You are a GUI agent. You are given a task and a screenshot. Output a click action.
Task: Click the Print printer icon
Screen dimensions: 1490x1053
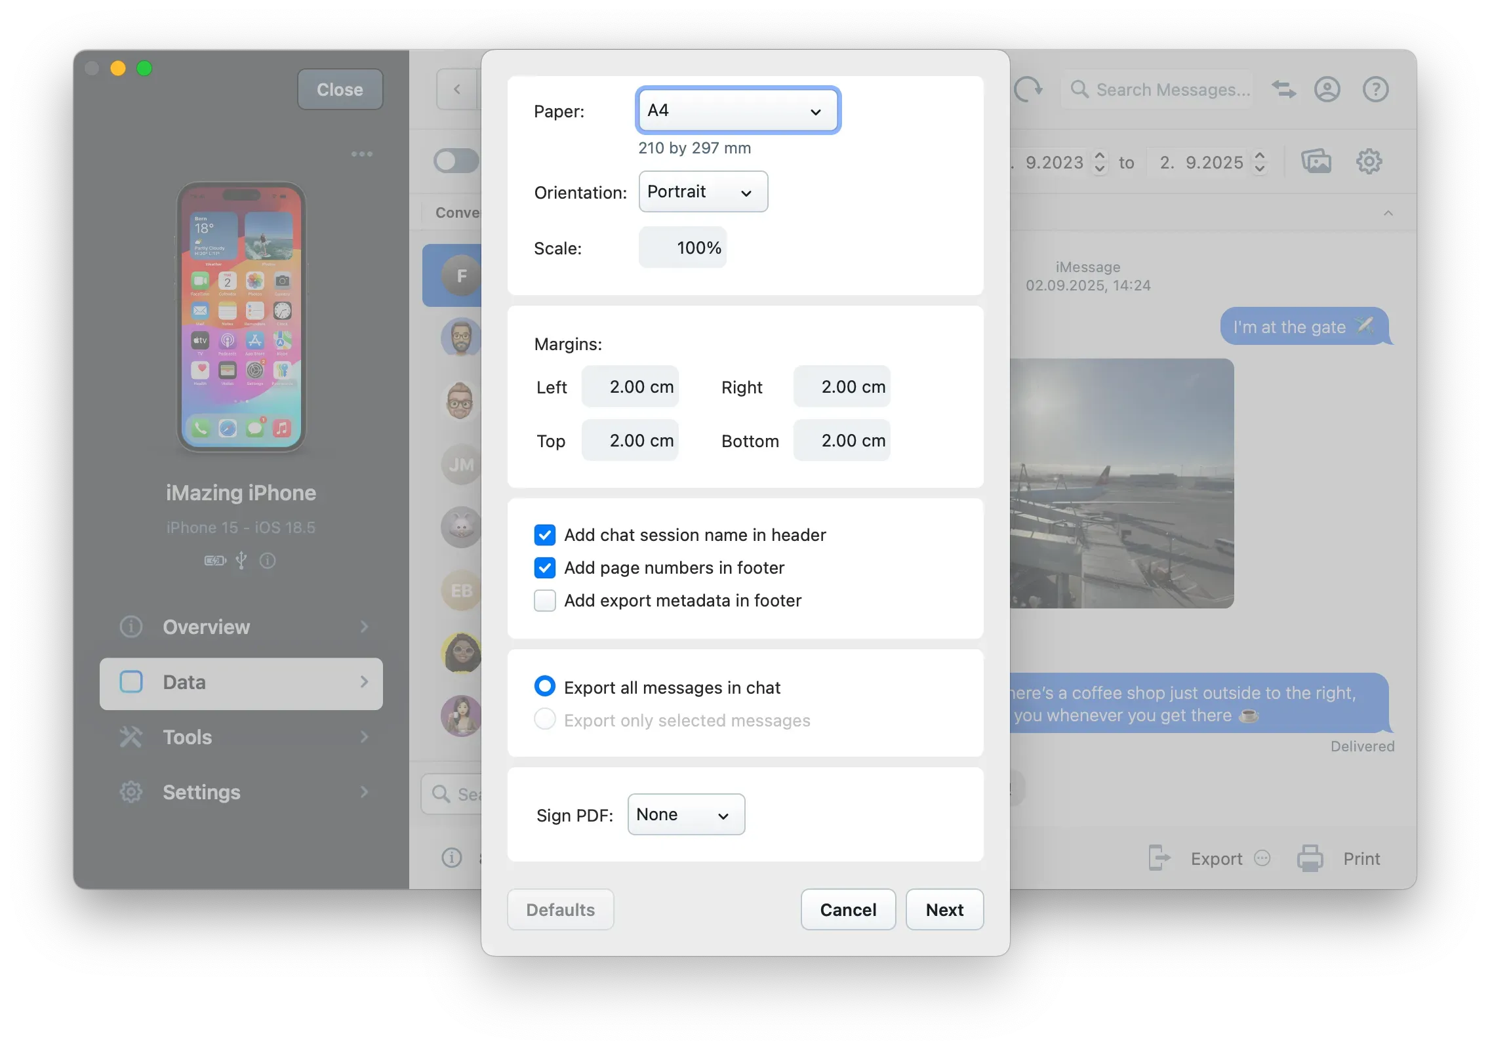[1310, 858]
